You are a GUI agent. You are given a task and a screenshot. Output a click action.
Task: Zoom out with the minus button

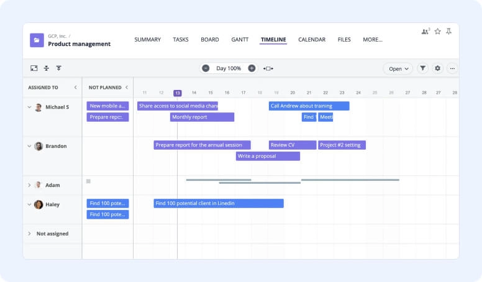point(206,68)
